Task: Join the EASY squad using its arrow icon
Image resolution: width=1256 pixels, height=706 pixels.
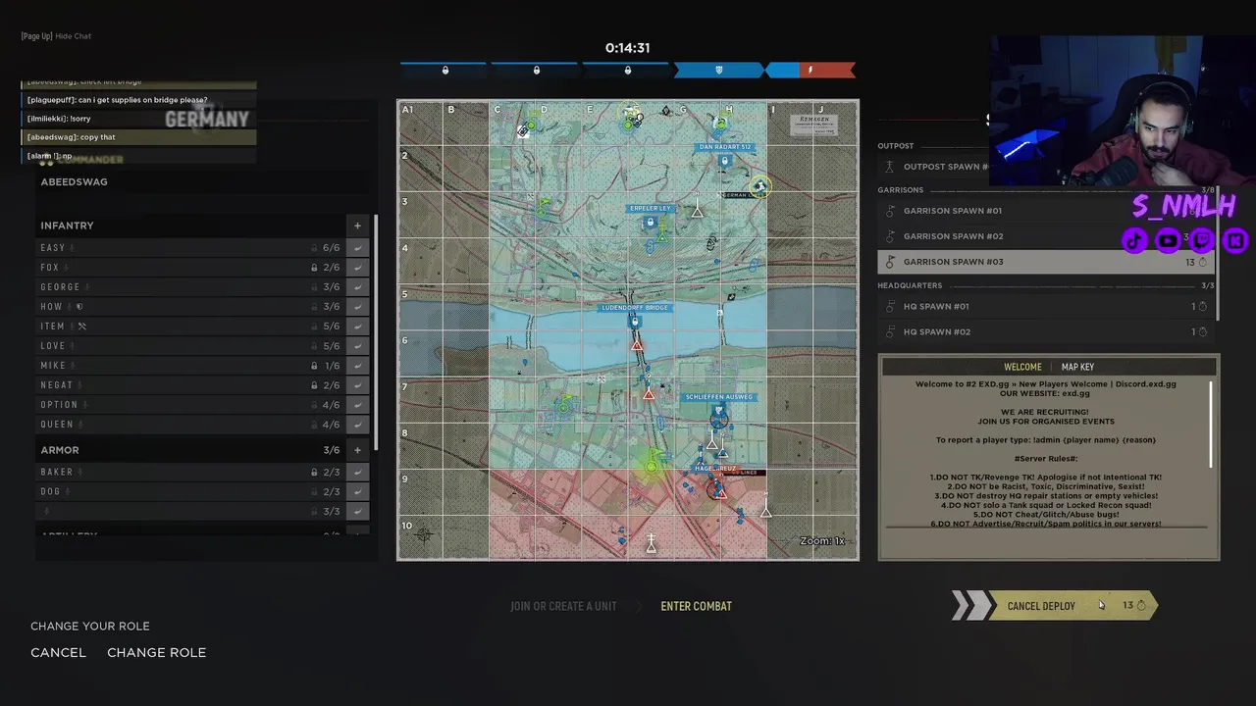Action: click(357, 248)
